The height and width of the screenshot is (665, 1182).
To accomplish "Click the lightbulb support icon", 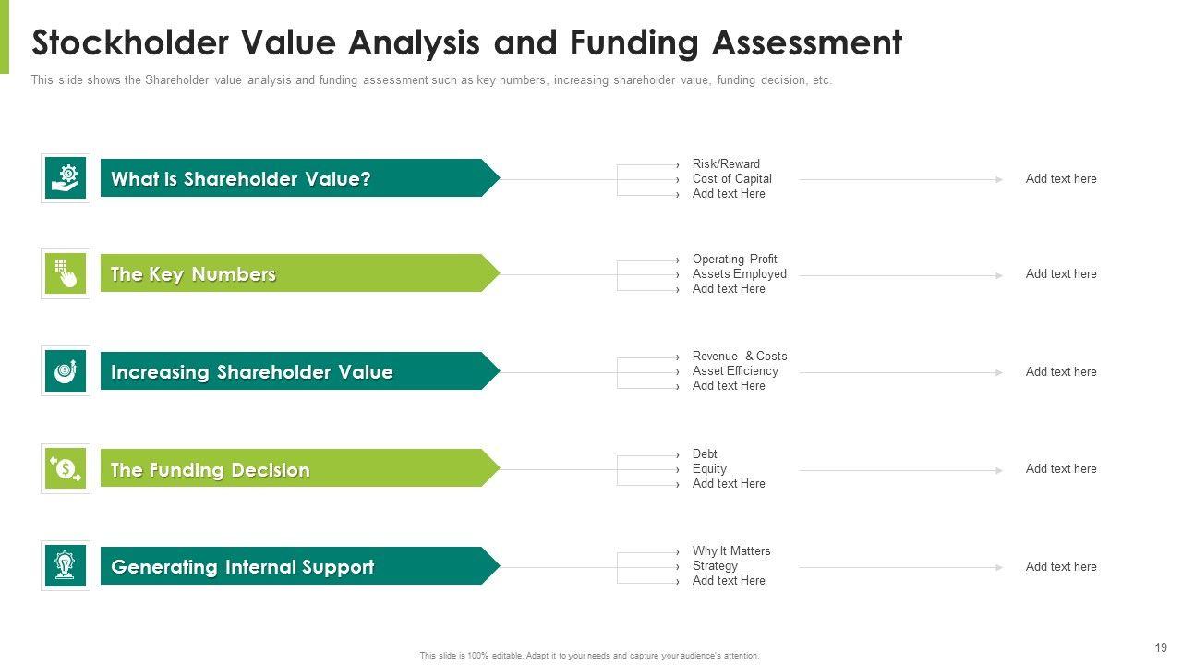I will click(66, 565).
